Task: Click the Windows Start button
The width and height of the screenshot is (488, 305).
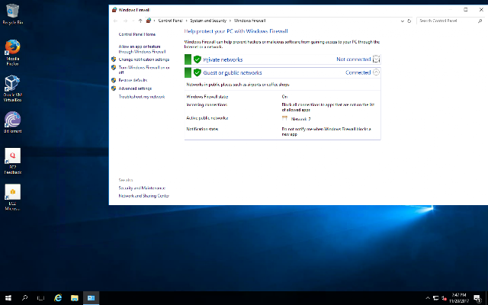Action: [8, 298]
